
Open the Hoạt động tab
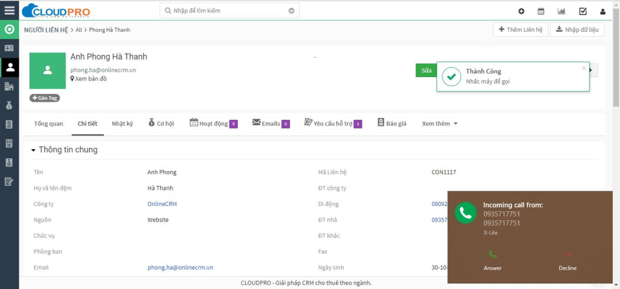point(214,123)
